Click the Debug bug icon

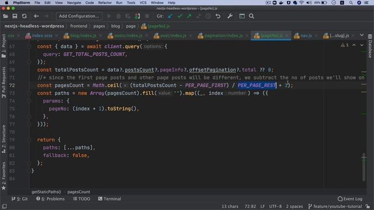[x=119, y=16]
